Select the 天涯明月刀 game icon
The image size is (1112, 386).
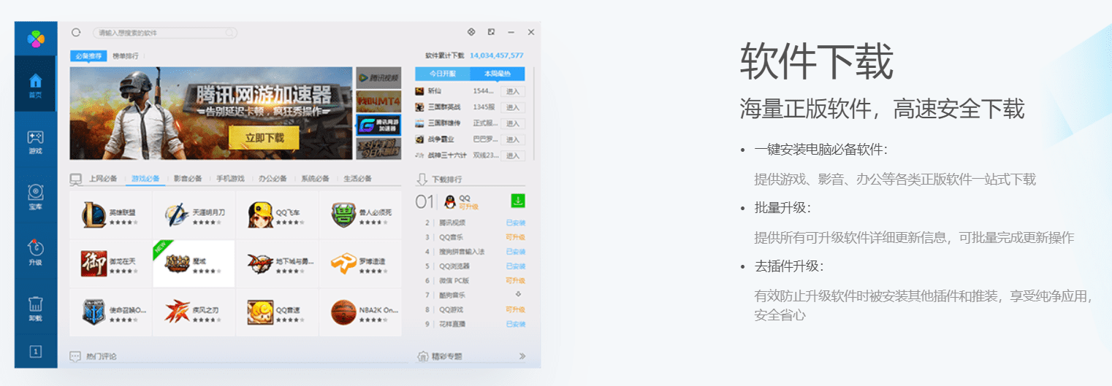177,214
